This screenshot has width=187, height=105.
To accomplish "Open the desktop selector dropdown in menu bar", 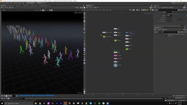I will tap(31, 3).
